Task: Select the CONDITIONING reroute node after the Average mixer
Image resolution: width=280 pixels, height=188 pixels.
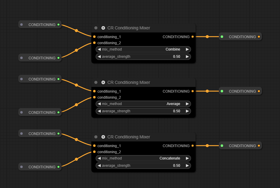Action: tap(240, 91)
